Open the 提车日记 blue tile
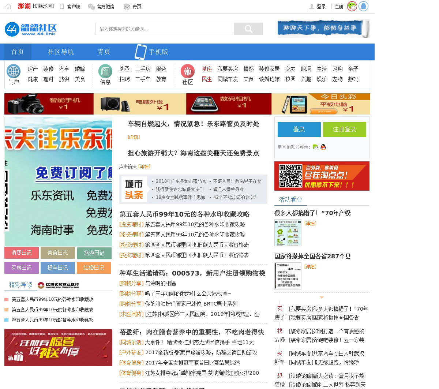The width and height of the screenshot is (439, 389). 58,268
